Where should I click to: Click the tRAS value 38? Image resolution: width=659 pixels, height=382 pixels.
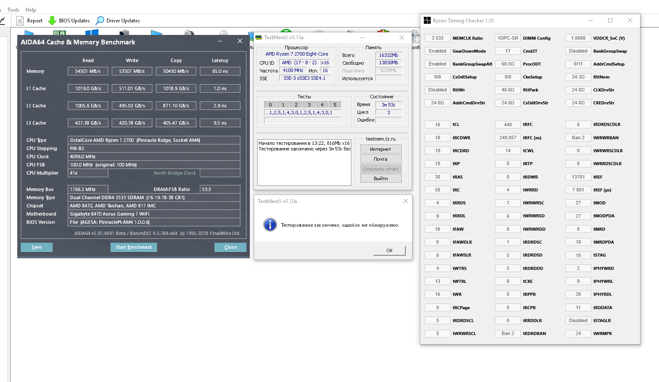tap(438, 177)
